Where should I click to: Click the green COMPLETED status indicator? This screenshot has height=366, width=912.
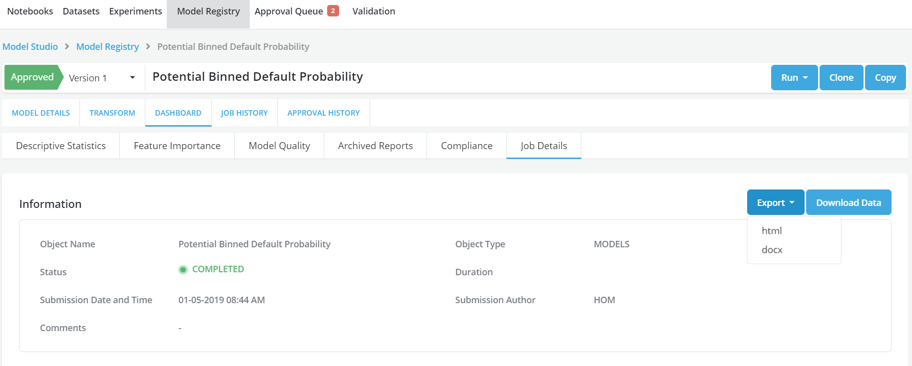click(183, 270)
